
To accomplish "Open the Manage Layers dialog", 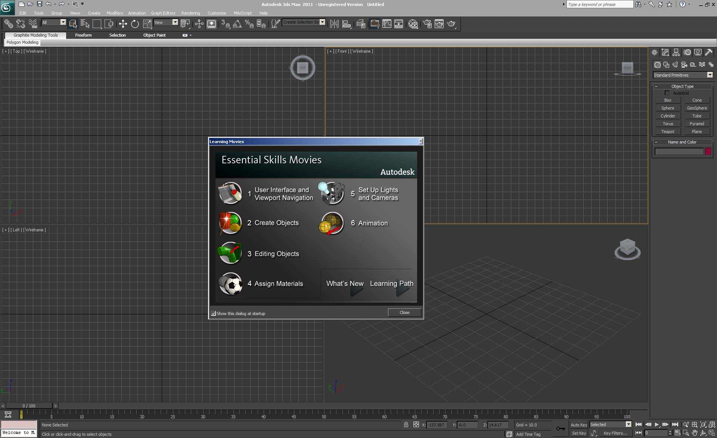I will pos(360,24).
